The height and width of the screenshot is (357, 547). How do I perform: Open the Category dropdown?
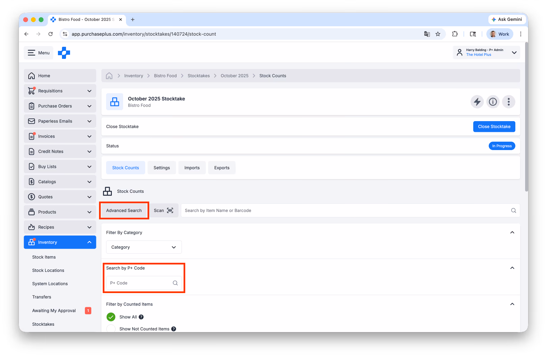(144, 247)
